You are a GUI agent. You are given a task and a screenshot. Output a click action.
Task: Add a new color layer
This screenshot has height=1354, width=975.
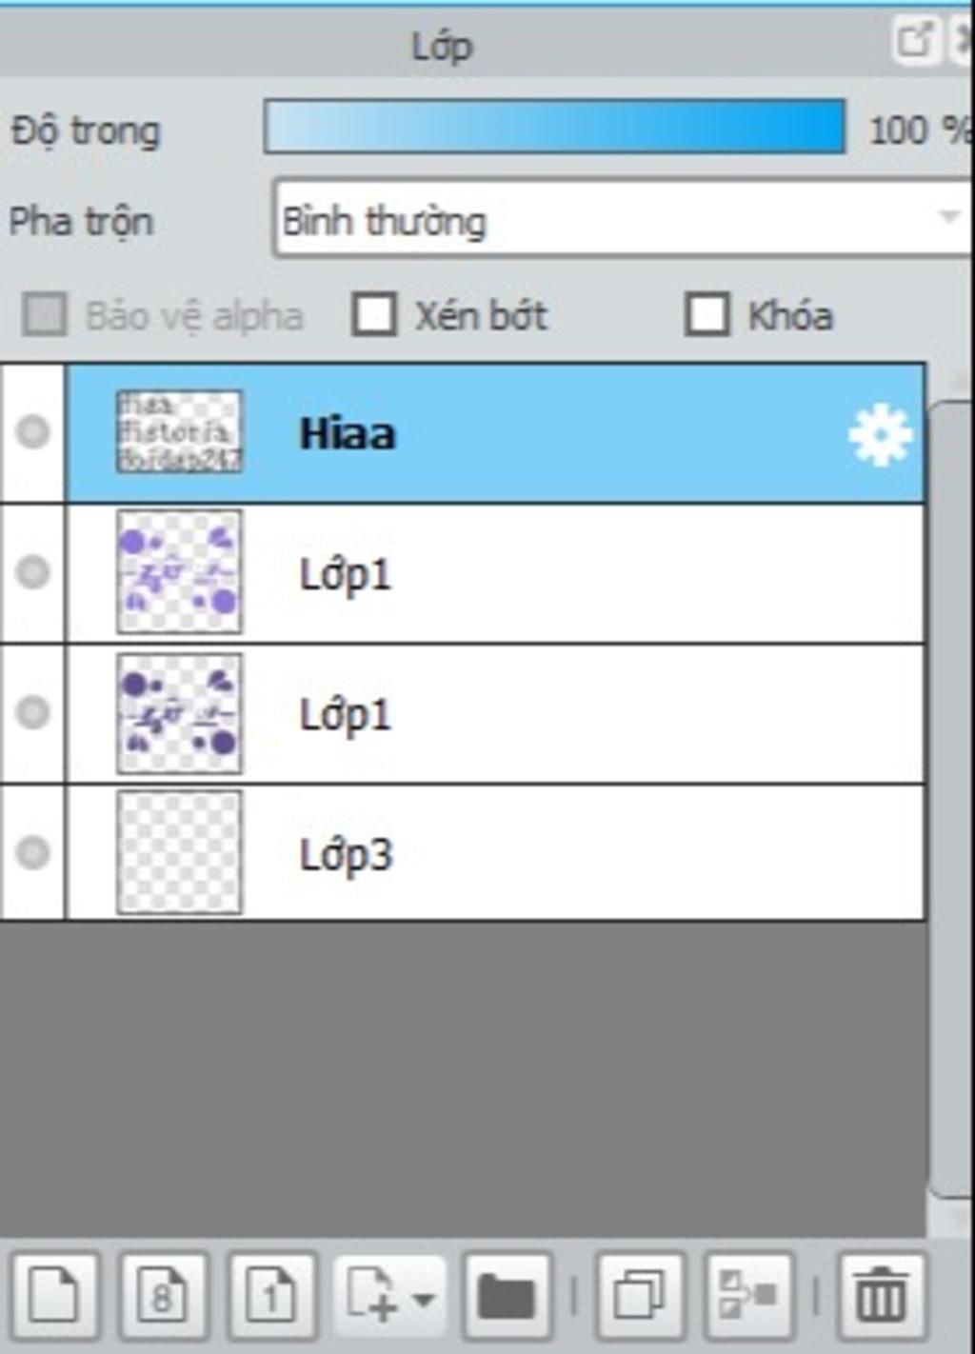[54, 1297]
